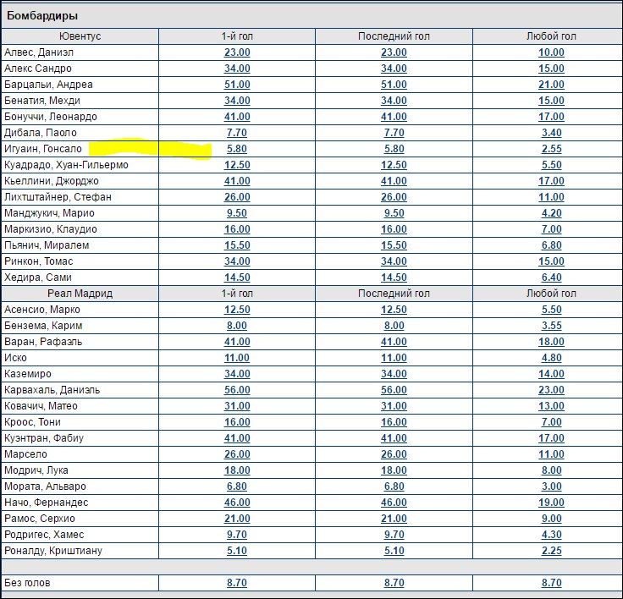Viewport: 623px width, 599px height.
Task: Click any goal odds 4.30 for Родригес
Action: pos(552,535)
